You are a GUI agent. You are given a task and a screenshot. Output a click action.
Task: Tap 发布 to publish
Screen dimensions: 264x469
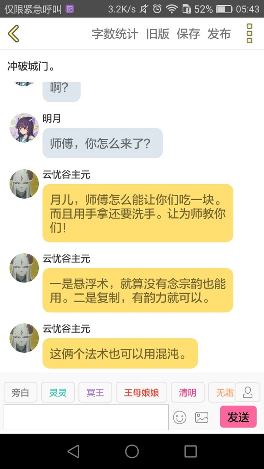pyautogui.click(x=219, y=34)
